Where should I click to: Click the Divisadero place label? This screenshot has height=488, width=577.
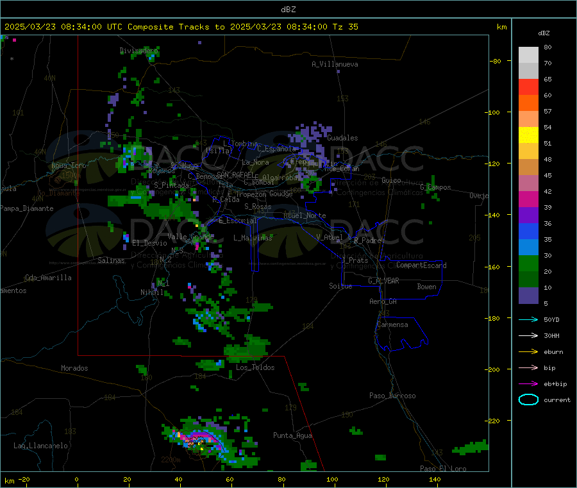click(138, 51)
